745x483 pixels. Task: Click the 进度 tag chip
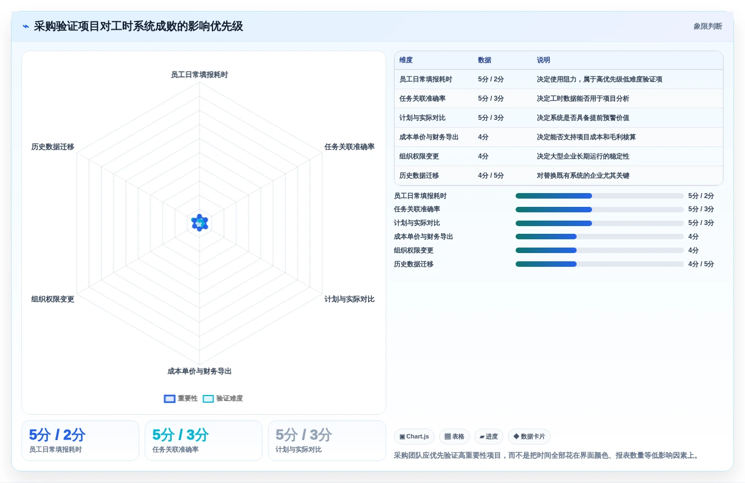489,437
